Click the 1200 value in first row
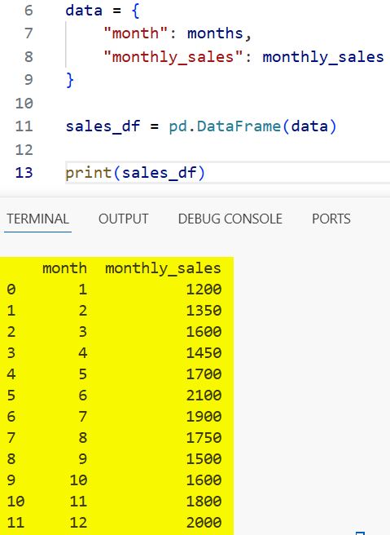The height and width of the screenshot is (535, 390). click(204, 290)
